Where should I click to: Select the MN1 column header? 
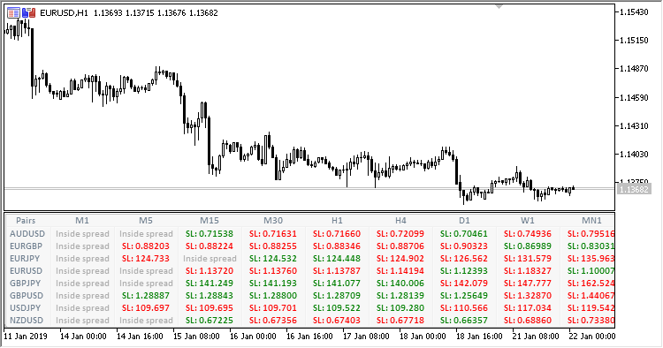pos(591,221)
